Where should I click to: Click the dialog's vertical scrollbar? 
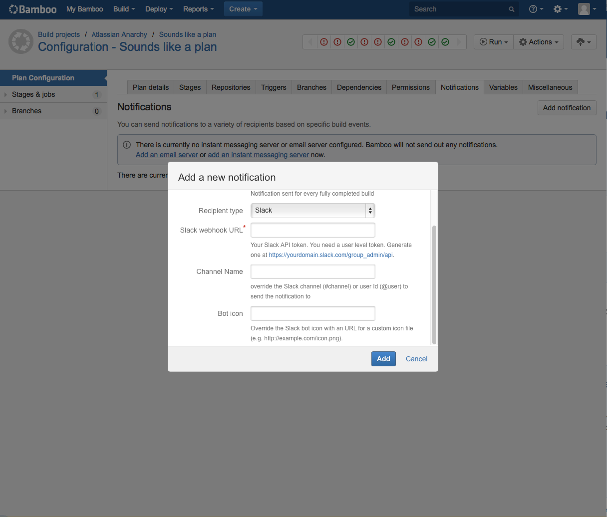coord(434,284)
